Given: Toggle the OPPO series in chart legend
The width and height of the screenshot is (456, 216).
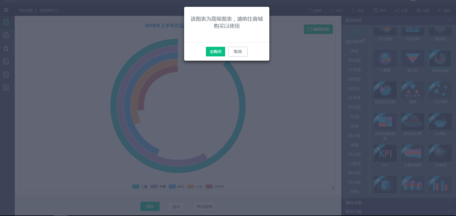Looking at the screenshot, I should point(215,187).
